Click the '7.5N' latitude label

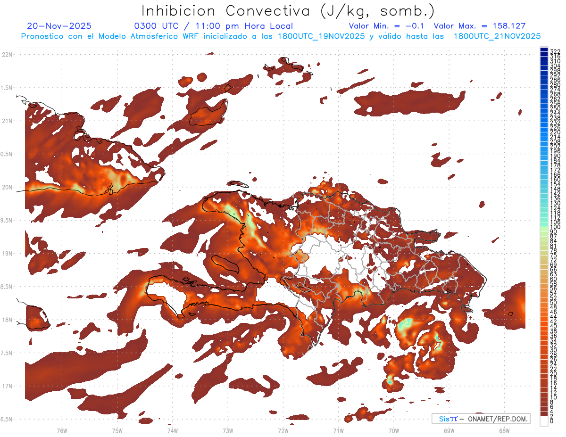(7, 354)
